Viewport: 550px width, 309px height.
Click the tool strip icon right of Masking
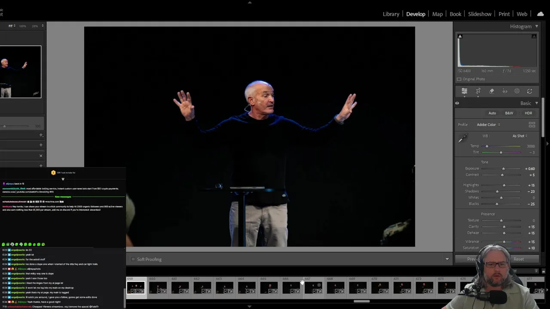[x=530, y=91]
